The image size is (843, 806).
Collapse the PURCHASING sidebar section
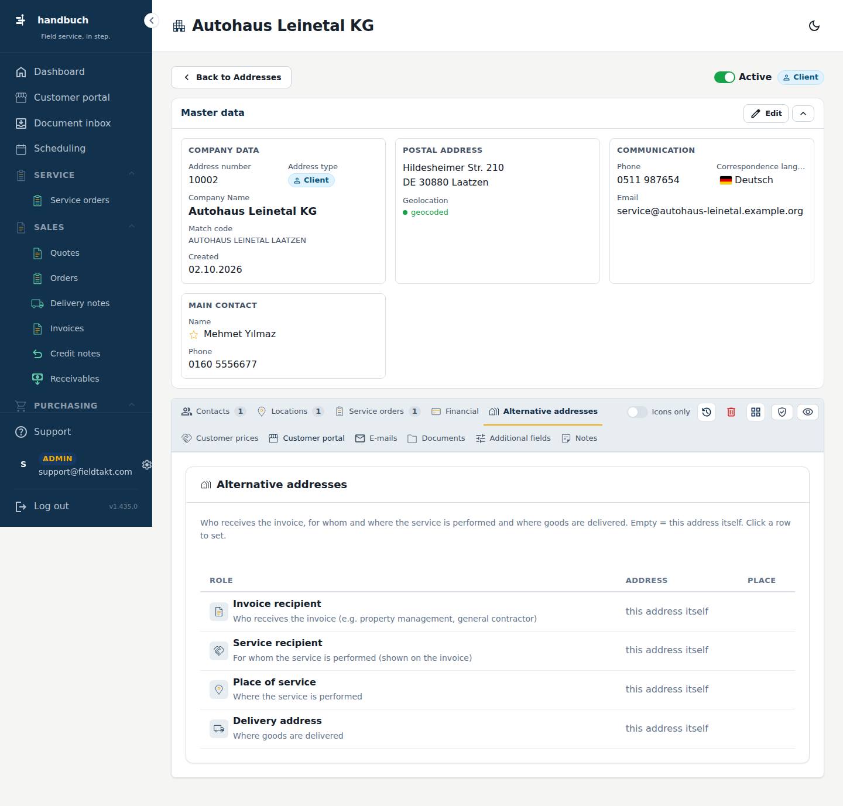click(132, 404)
